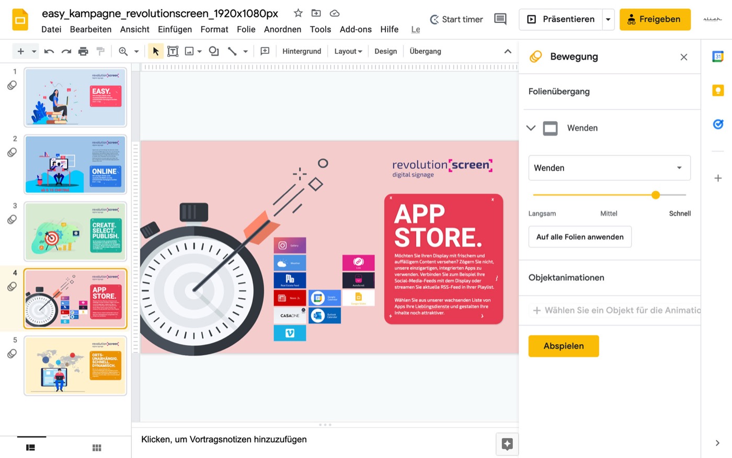Open Google Keep side panel
Viewport: 732px width, 458px height.
coord(718,90)
